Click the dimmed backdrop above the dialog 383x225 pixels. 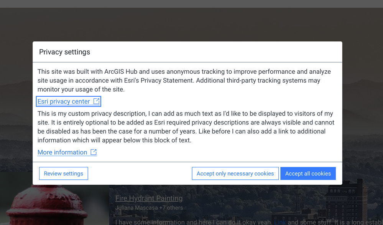(x=192, y=25)
